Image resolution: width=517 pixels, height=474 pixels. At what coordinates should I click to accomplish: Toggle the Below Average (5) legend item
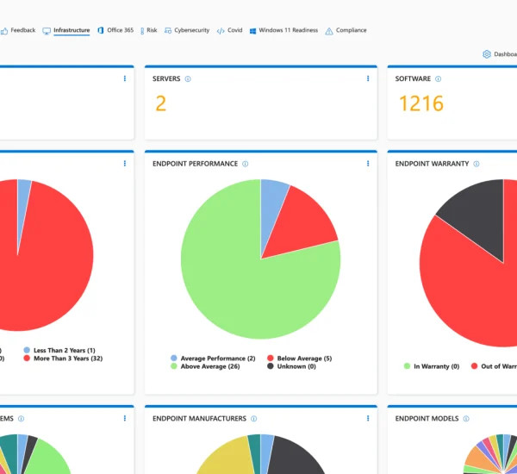[x=298, y=358]
